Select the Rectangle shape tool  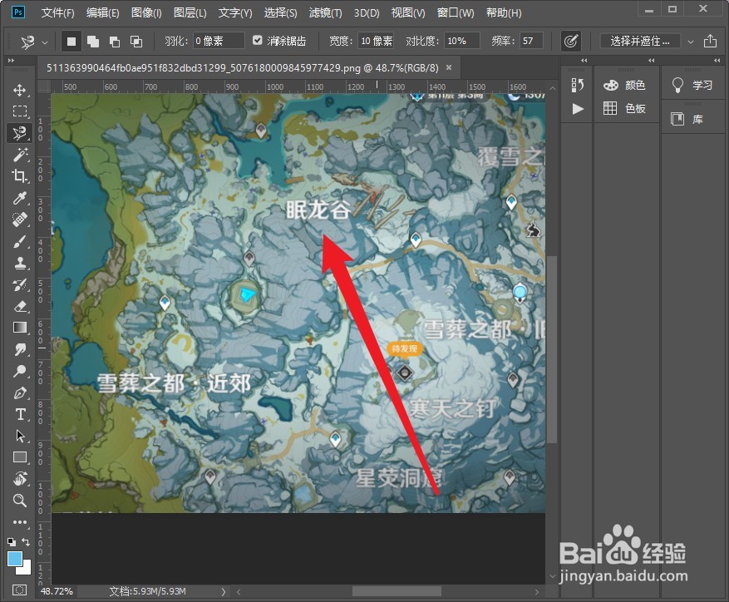pyautogui.click(x=19, y=457)
